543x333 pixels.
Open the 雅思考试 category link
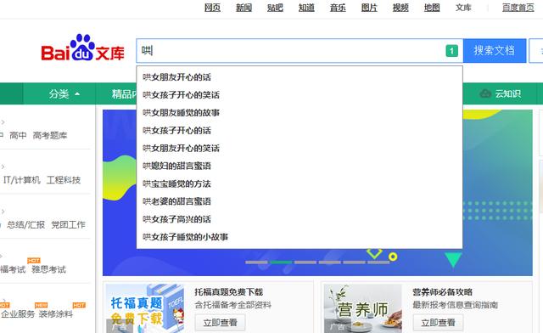[x=49, y=269]
